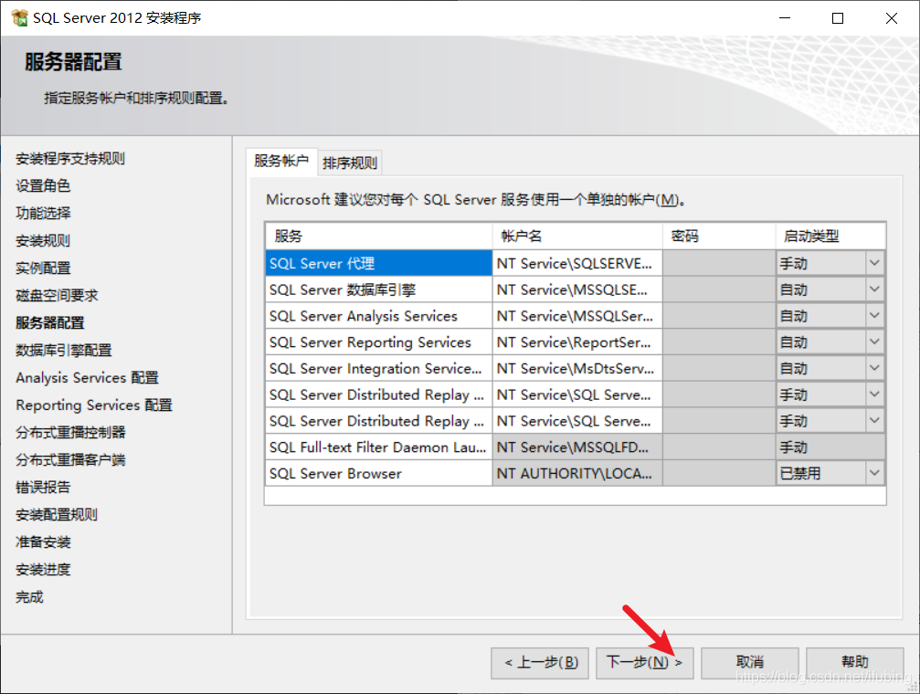920x694 pixels.
Task: Click 错误报告 step in sidebar
Action: coord(43,487)
